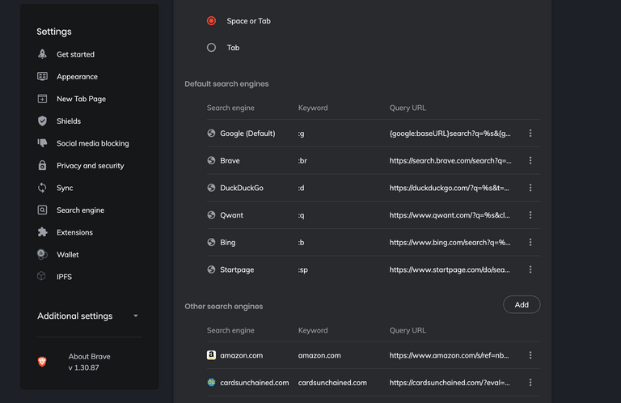Image resolution: width=621 pixels, height=403 pixels.
Task: Select the Space or Tab radio option
Action: pyautogui.click(x=212, y=20)
